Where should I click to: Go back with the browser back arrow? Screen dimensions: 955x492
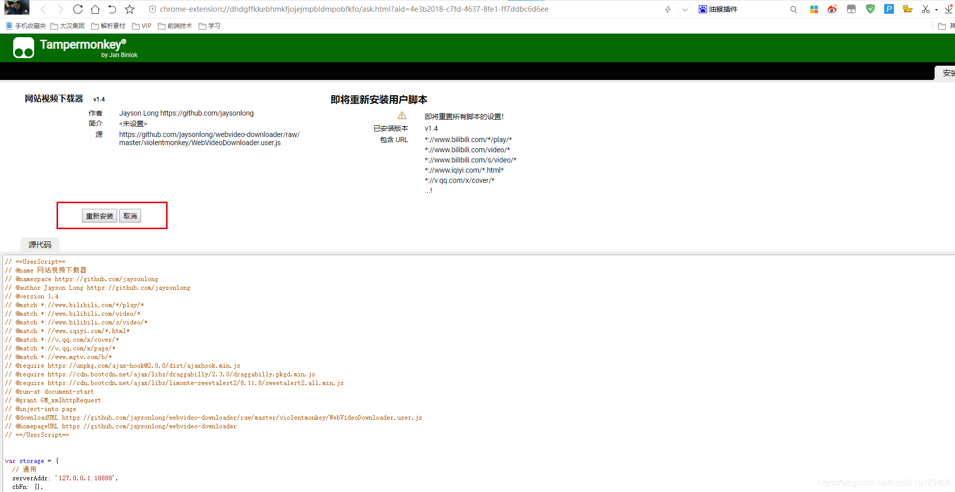tap(43, 9)
